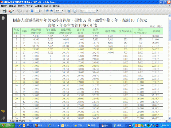Click the horizontal scrollbar right arrow
This screenshot has width=171, height=128.
pos(167,121)
